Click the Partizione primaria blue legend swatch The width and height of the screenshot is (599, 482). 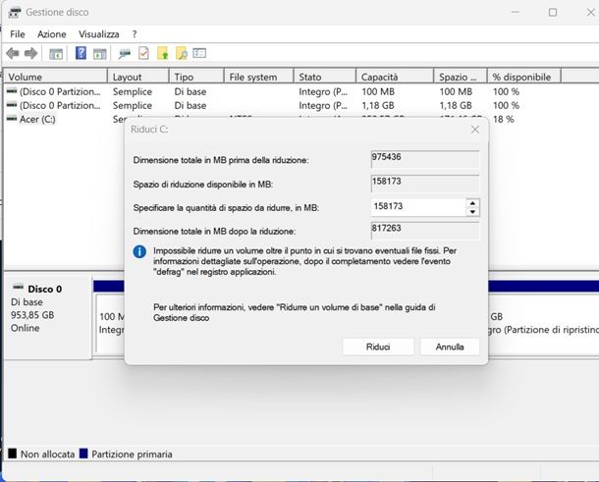pos(83,455)
